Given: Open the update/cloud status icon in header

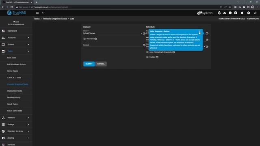Looking at the screenshot, I should point(225,13).
